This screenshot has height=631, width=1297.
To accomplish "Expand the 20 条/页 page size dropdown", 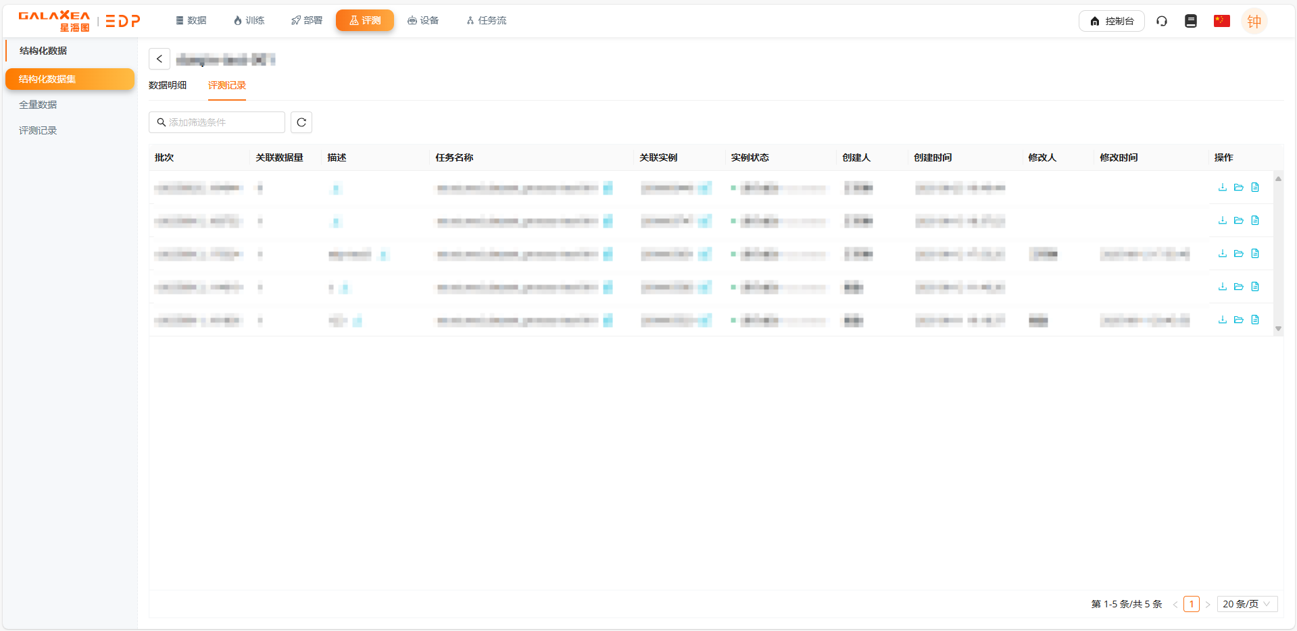I will [x=1246, y=604].
